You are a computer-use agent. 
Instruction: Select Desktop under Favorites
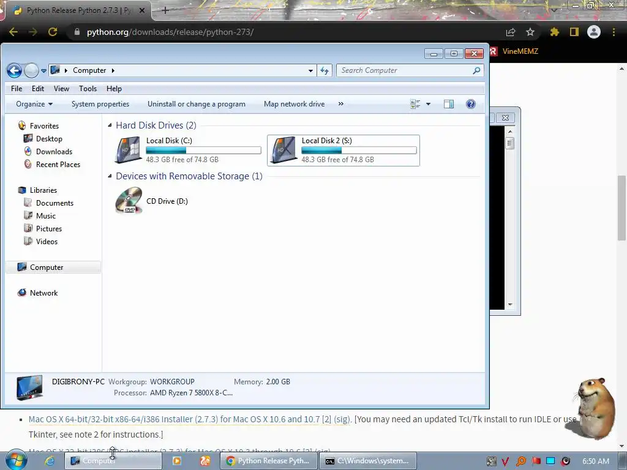click(49, 139)
